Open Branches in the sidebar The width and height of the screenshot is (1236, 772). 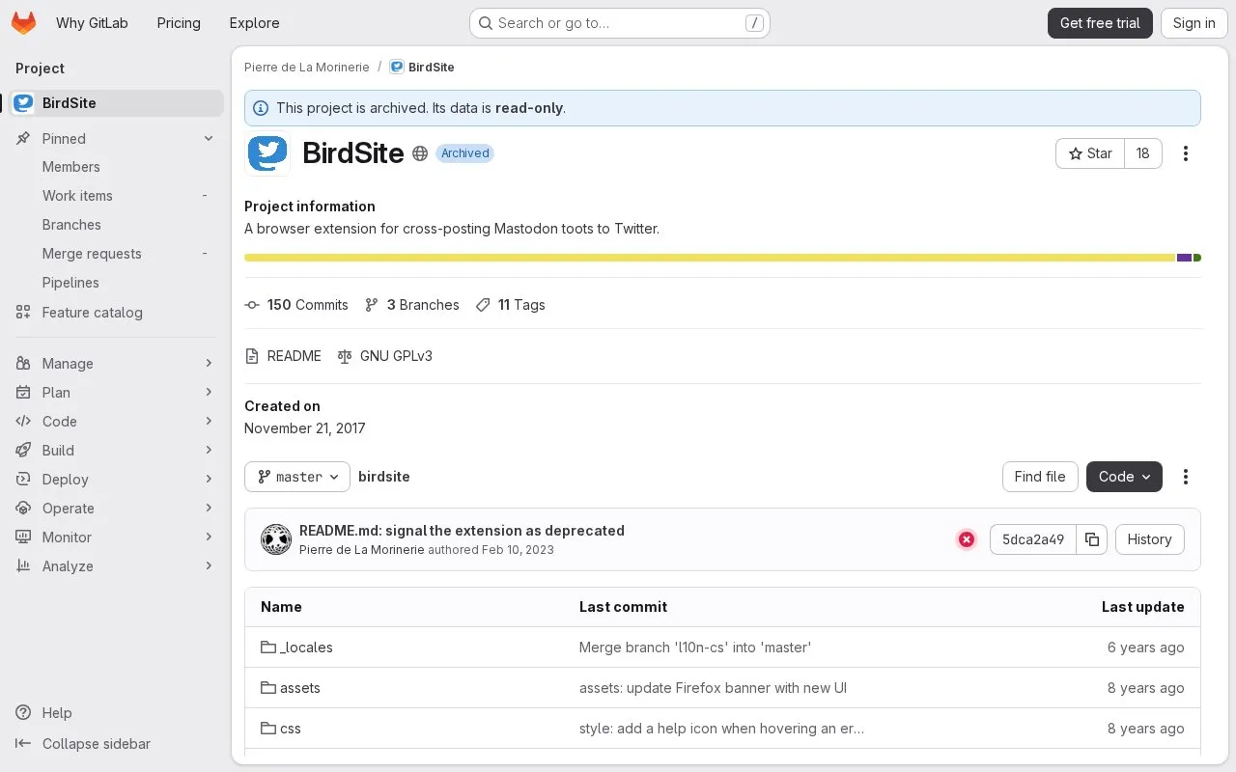coord(116,225)
